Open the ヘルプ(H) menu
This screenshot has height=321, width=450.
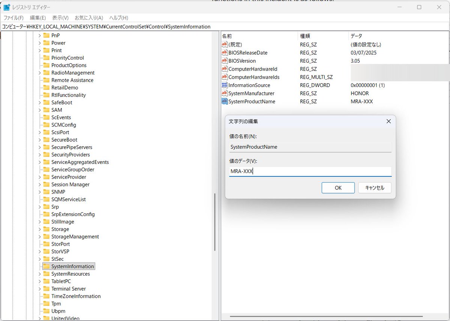point(118,18)
